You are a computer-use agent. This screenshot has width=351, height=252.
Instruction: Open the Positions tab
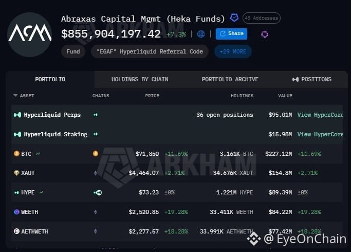click(312, 79)
